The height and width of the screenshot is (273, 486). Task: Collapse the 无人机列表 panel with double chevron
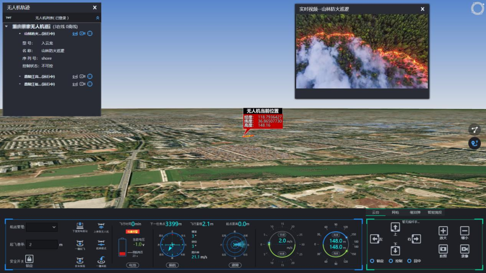coord(98,18)
